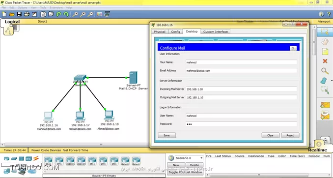Select the Delete red X tool
The image size is (333, 178).
coord(325,61)
